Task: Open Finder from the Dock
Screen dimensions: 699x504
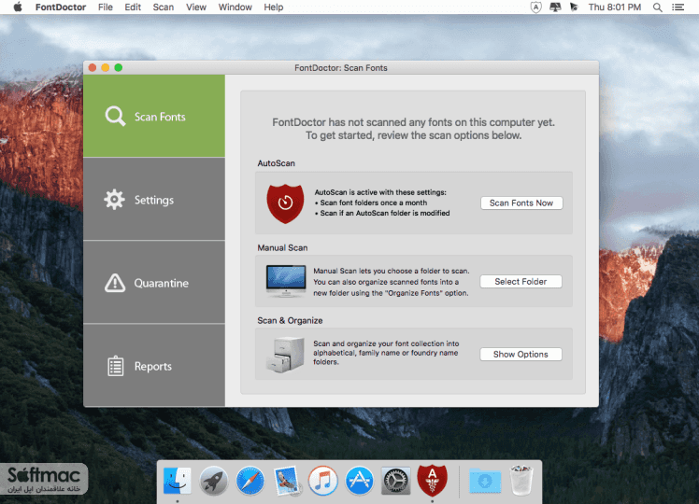Action: (x=178, y=481)
